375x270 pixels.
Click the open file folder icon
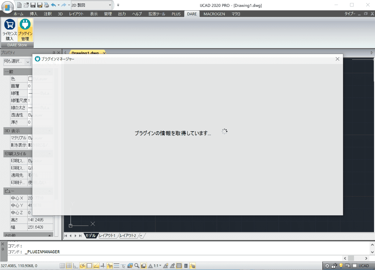click(x=26, y=5)
